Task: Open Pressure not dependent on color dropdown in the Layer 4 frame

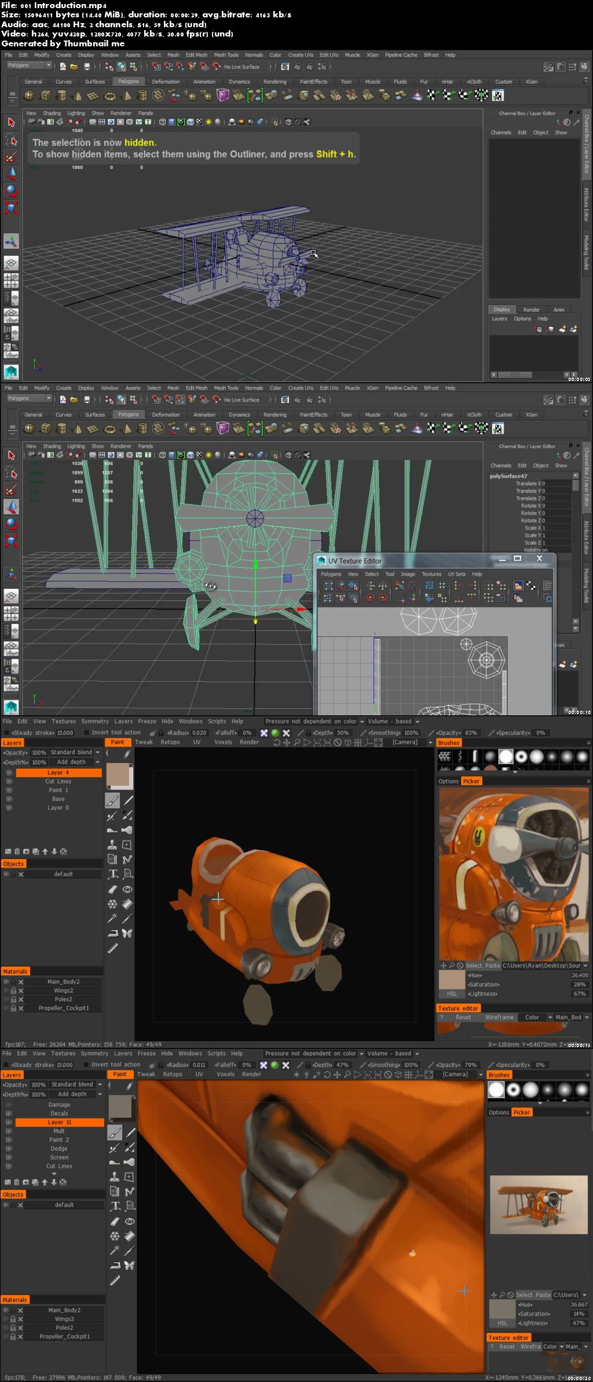Action: (x=314, y=722)
